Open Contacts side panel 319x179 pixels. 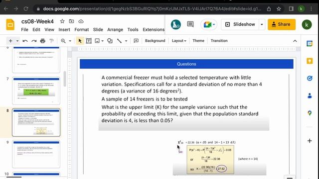pos(310,95)
